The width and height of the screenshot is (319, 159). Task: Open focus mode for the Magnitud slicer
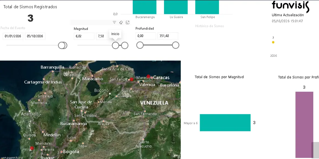click(128, 22)
